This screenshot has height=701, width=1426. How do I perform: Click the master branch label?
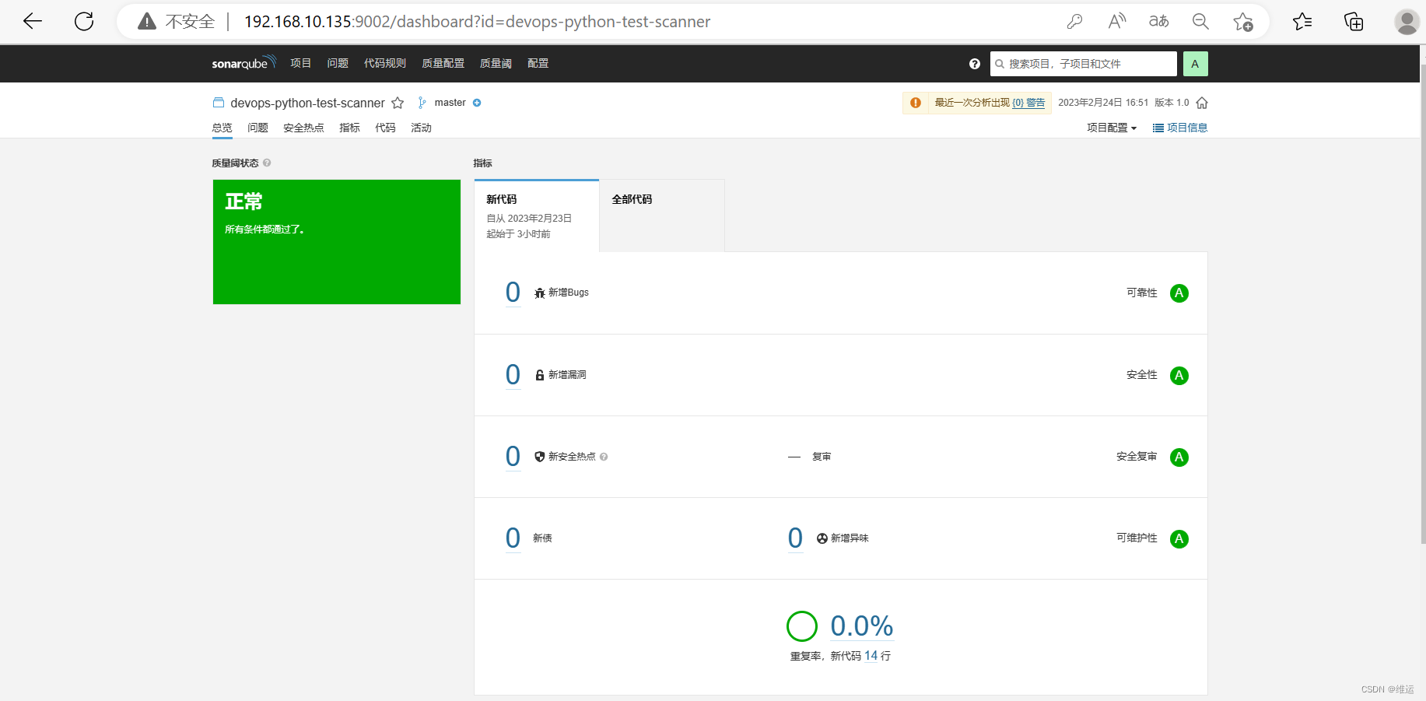pyautogui.click(x=450, y=103)
